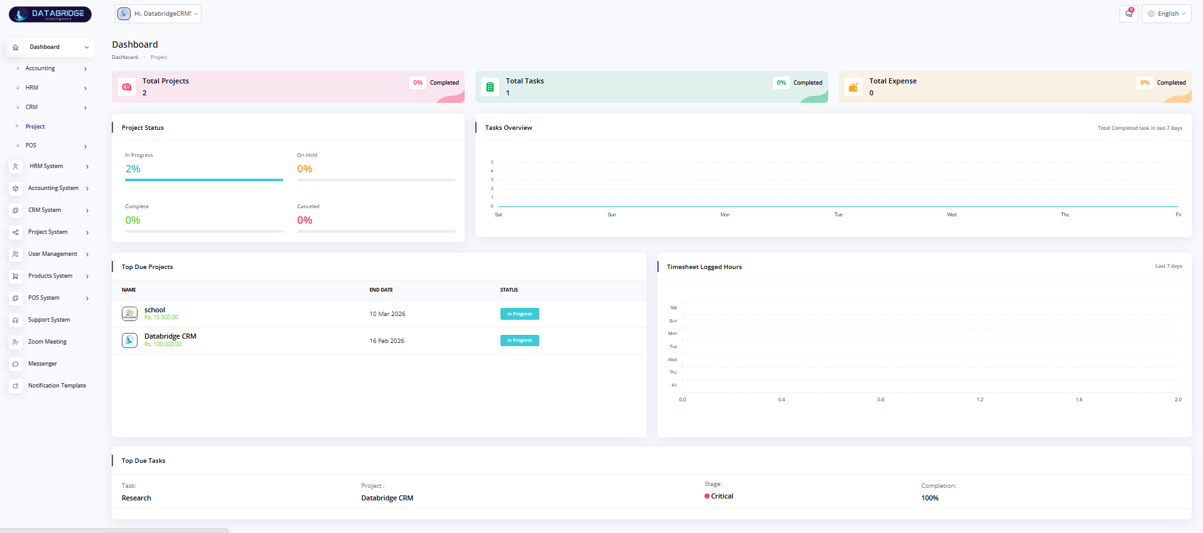Expand the CRM System chevron

(87, 211)
